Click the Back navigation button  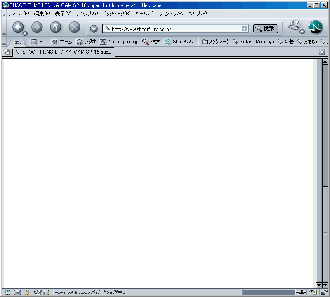(18, 27)
